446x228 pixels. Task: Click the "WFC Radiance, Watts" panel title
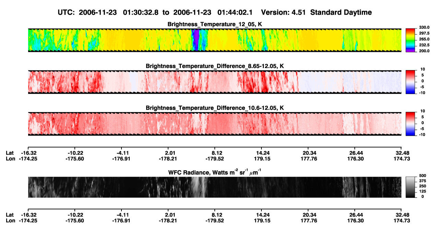coord(214,172)
